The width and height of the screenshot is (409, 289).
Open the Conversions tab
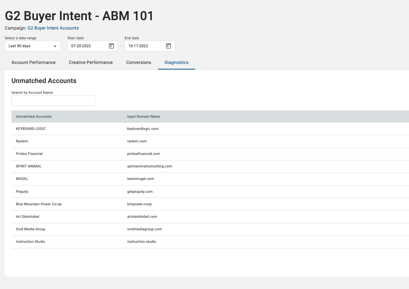point(139,63)
